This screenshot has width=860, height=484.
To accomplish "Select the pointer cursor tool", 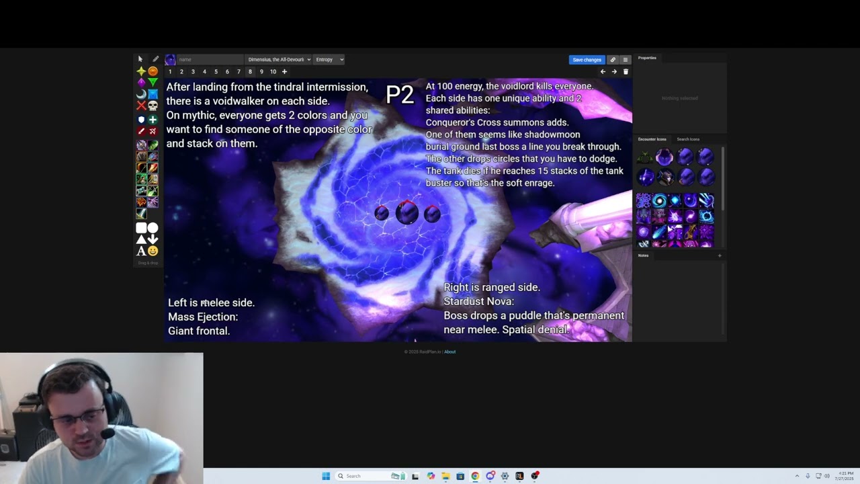I will pos(140,59).
